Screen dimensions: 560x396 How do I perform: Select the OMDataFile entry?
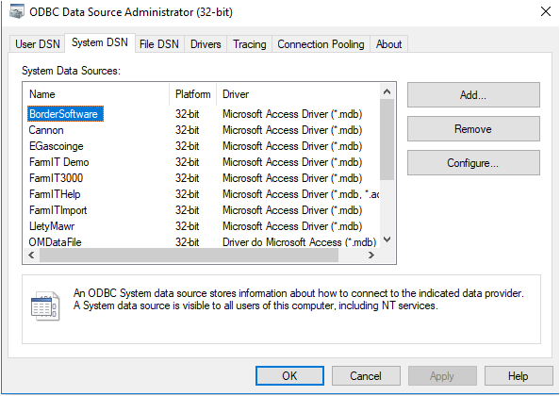pyautogui.click(x=56, y=242)
